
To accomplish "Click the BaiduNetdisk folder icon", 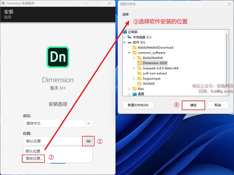I will coord(139,58).
